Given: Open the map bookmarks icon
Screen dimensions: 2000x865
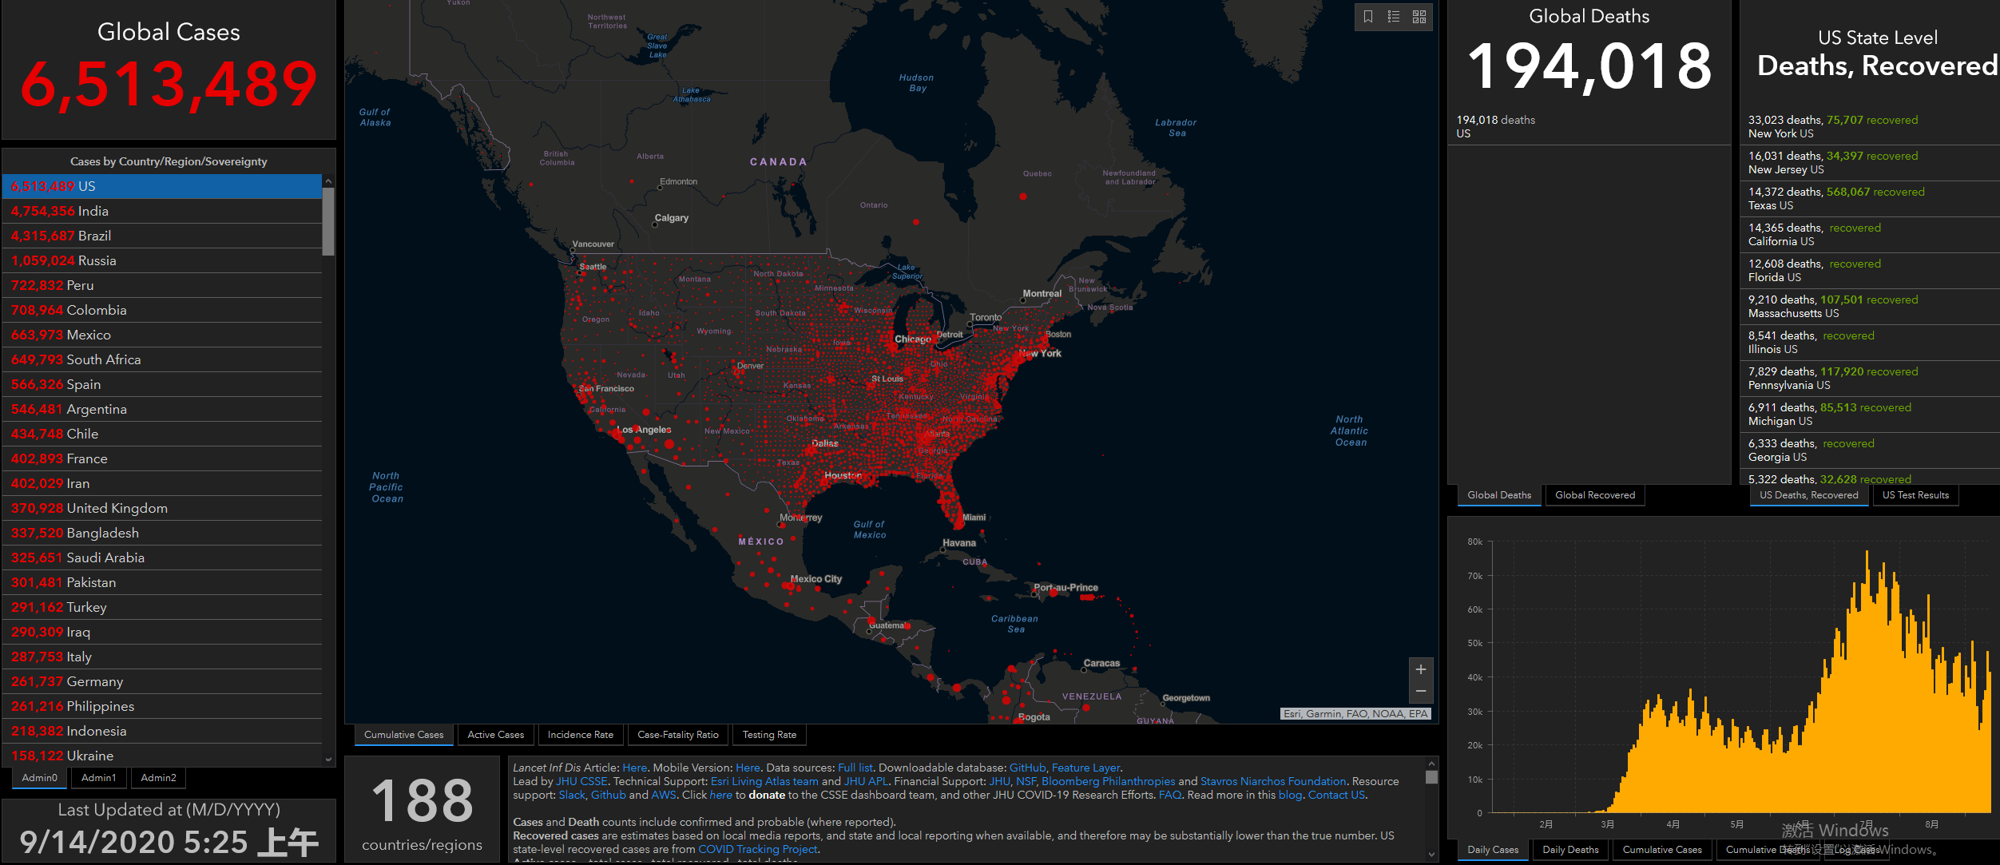Looking at the screenshot, I should [x=1368, y=17].
